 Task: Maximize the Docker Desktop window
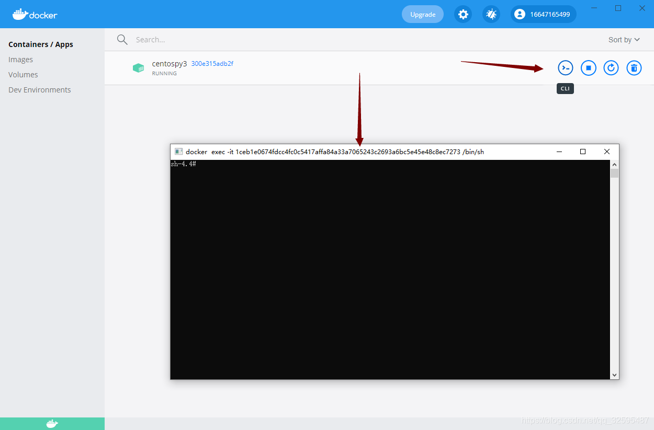pyautogui.click(x=618, y=8)
